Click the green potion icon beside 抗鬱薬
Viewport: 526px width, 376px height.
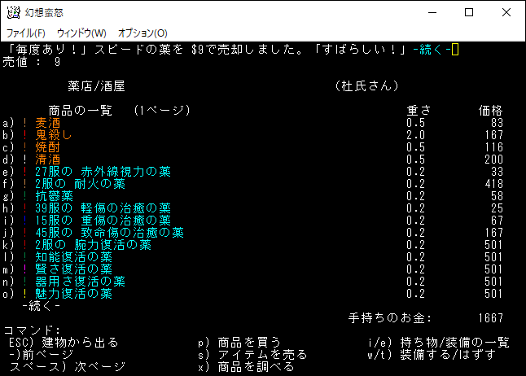pyautogui.click(x=25, y=195)
